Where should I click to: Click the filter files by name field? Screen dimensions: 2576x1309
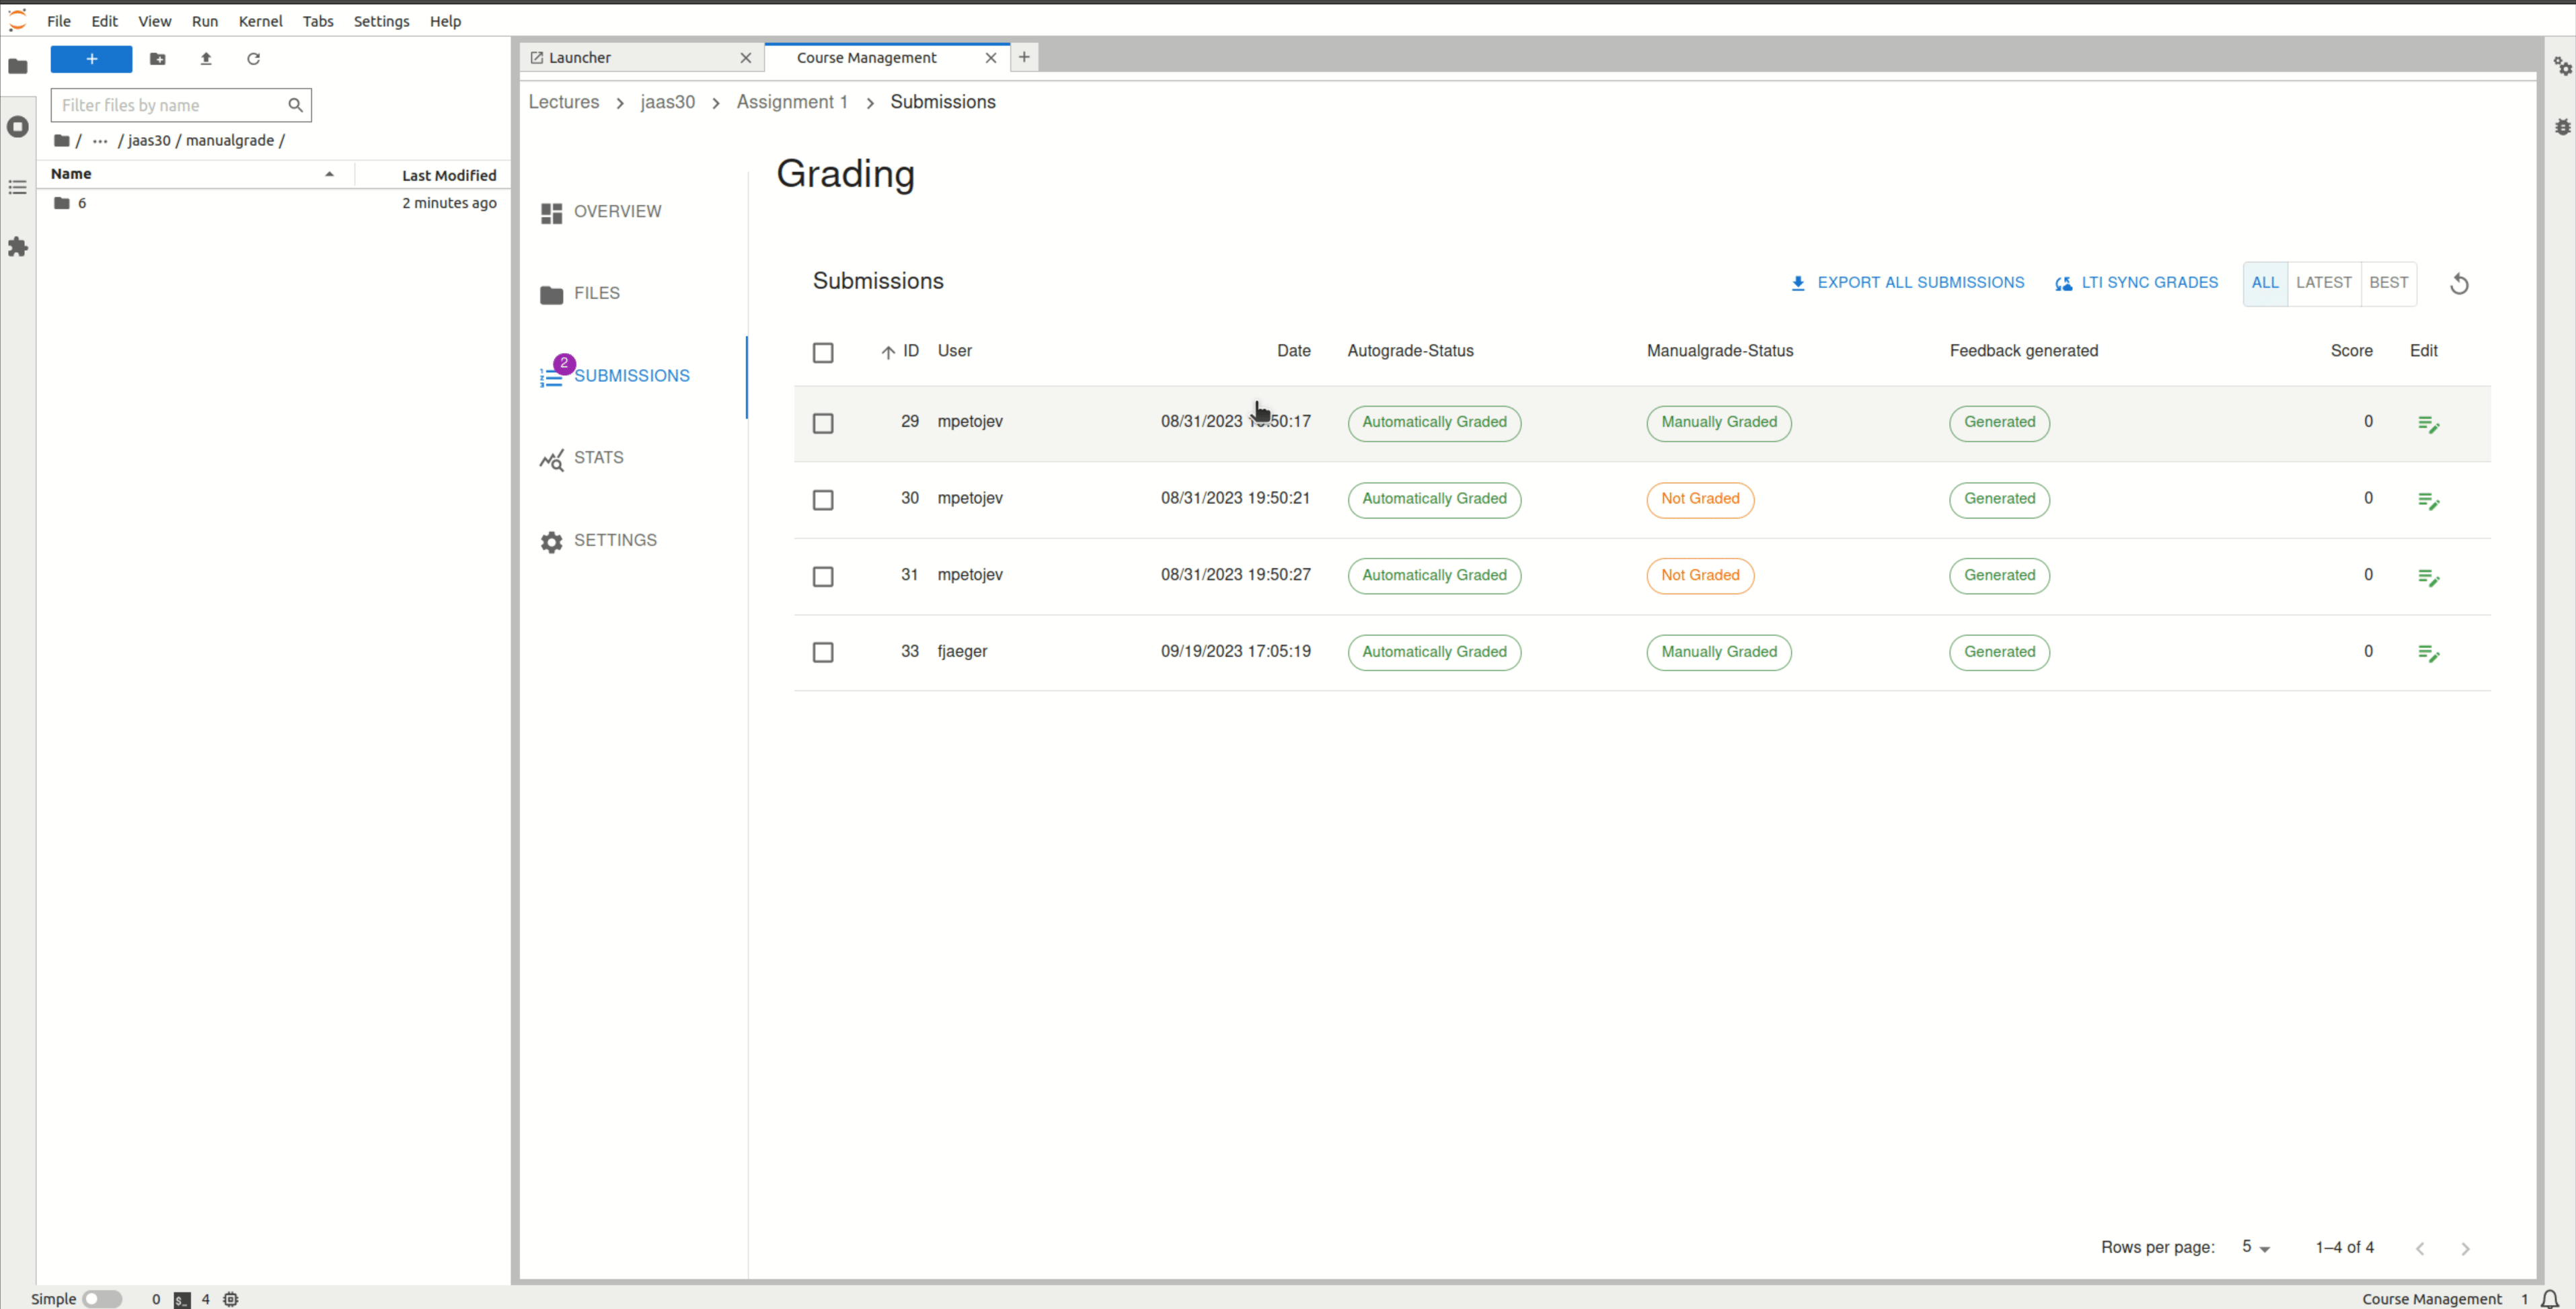click(x=181, y=105)
